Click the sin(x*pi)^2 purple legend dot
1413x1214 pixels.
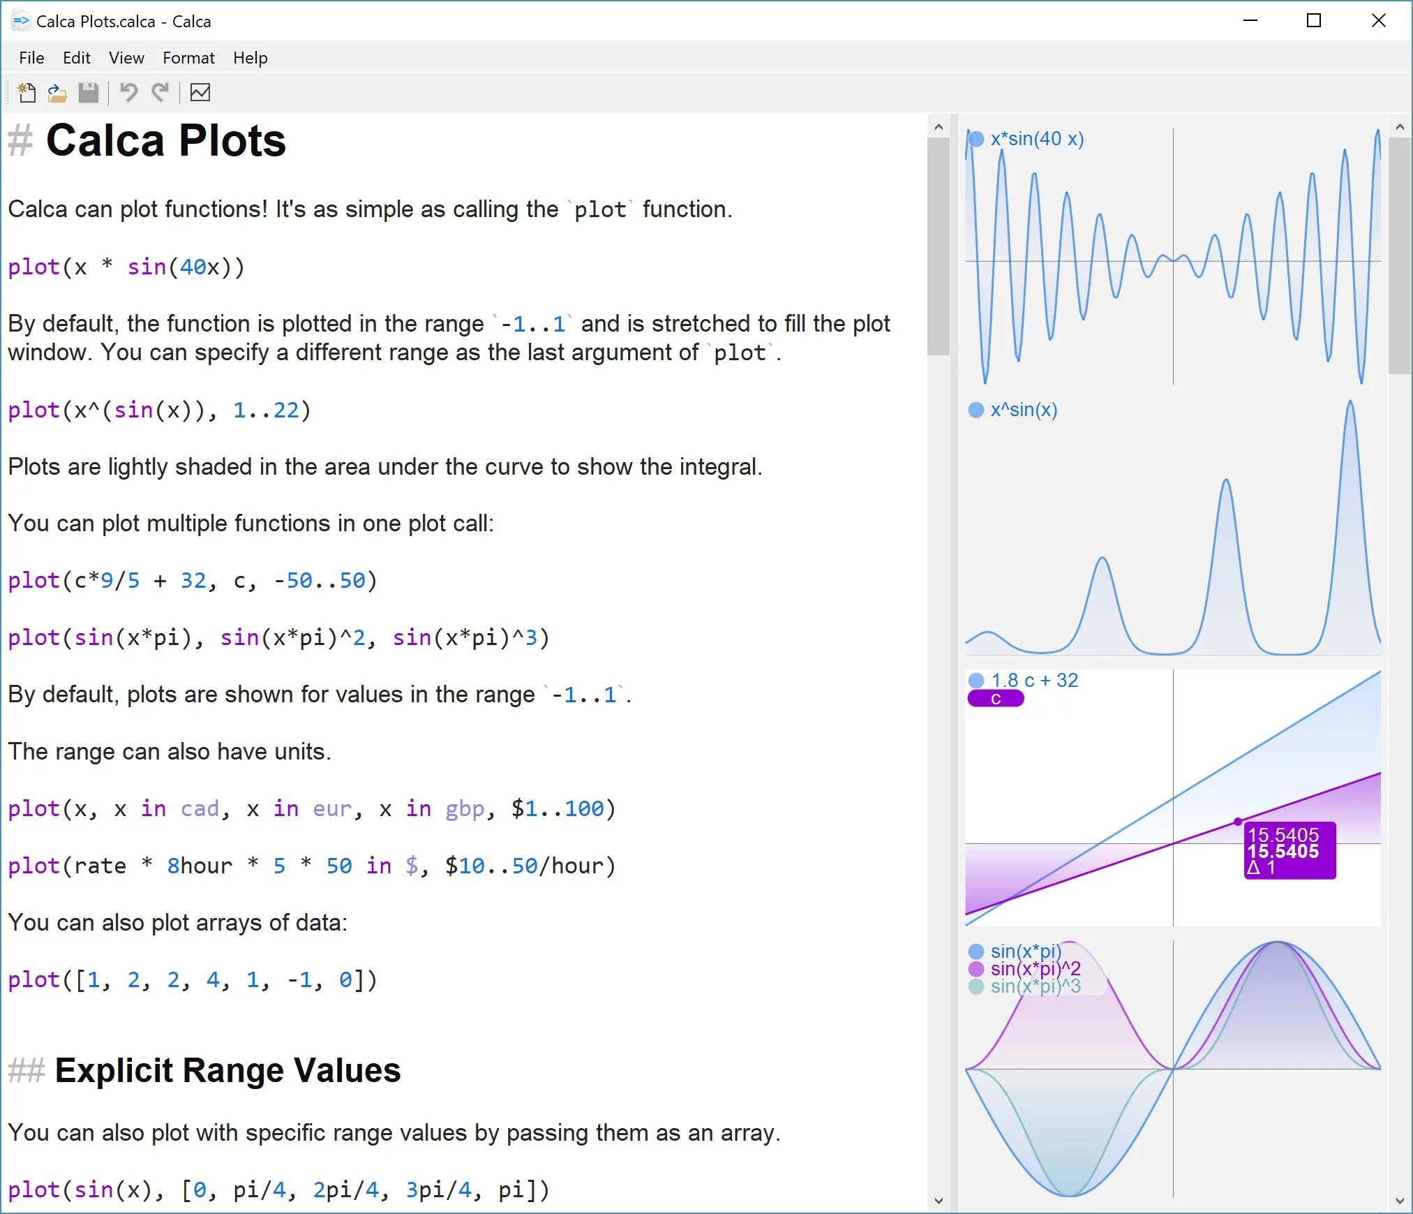tap(976, 968)
